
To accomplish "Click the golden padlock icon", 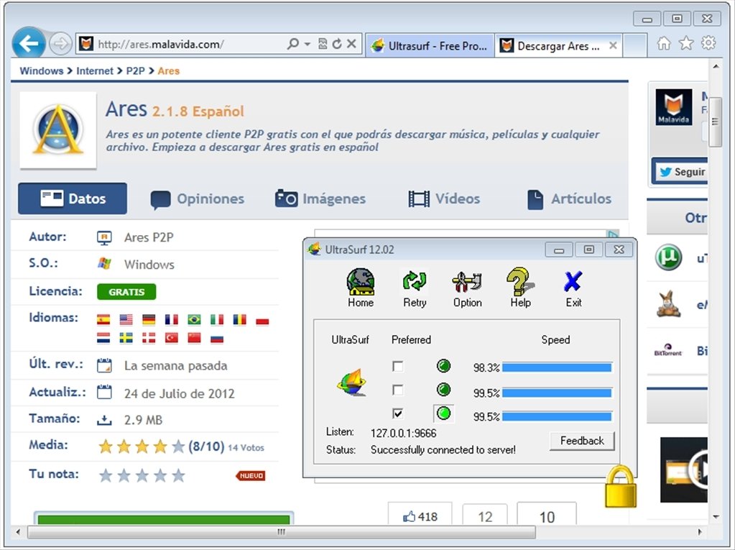I will tap(620, 486).
